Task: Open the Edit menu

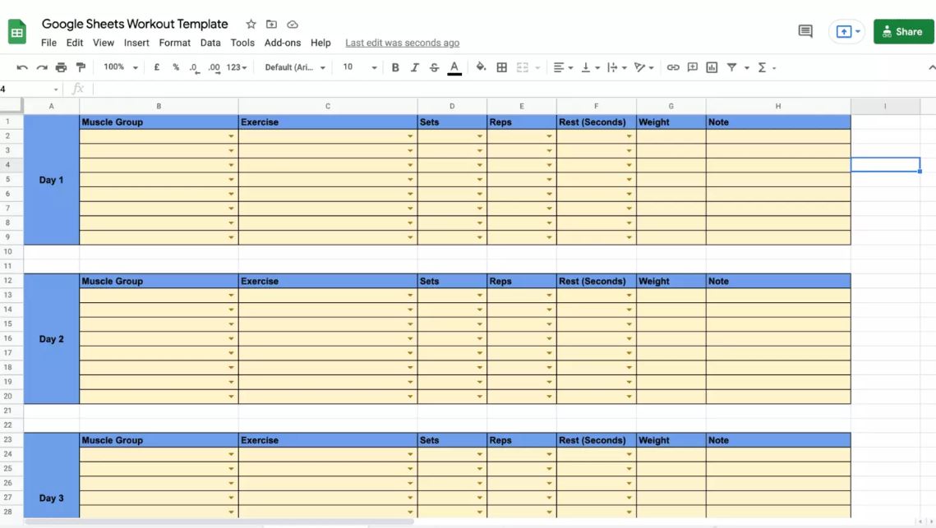Action: click(75, 43)
